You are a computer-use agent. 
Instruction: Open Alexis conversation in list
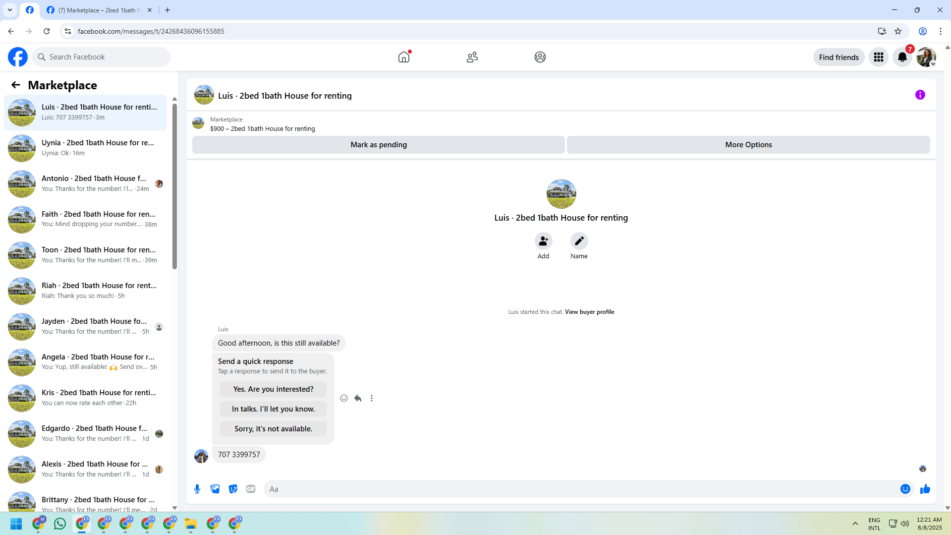[85, 470]
